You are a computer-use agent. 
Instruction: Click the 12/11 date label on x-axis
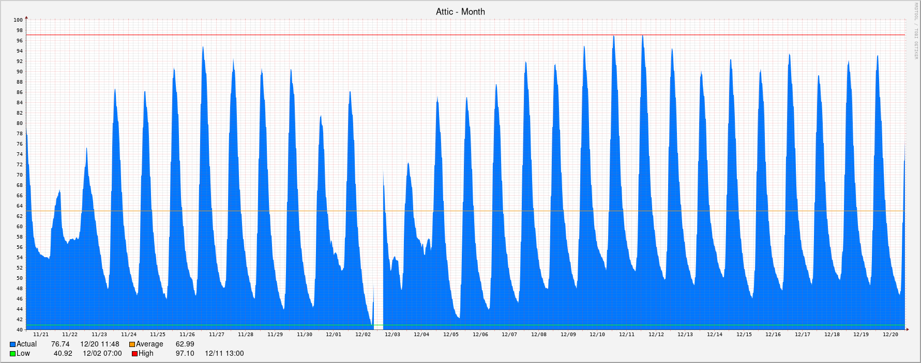(x=627, y=335)
